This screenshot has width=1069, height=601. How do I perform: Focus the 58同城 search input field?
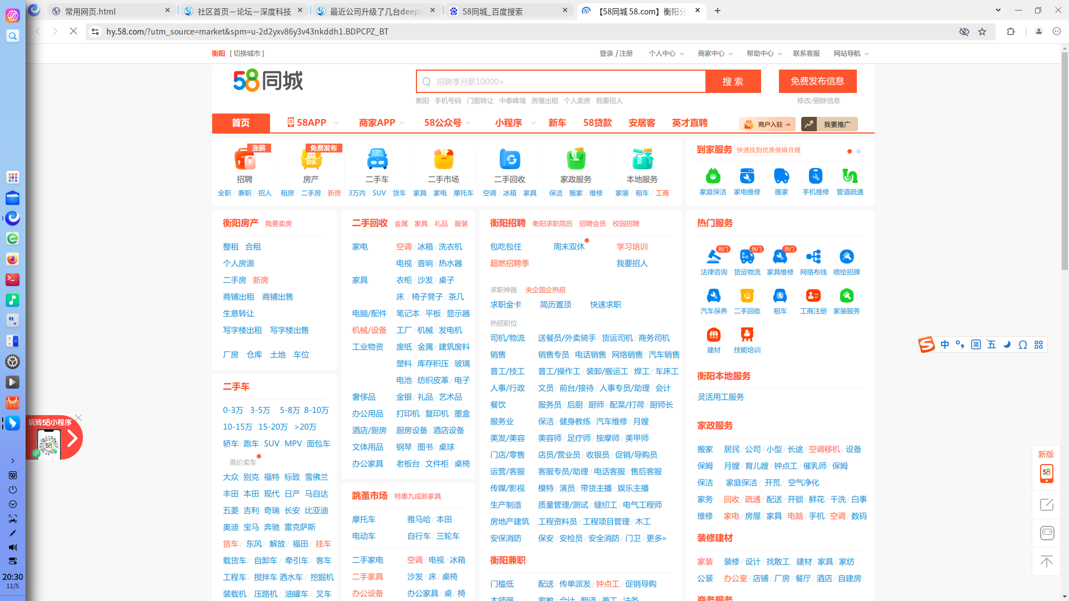click(x=561, y=82)
